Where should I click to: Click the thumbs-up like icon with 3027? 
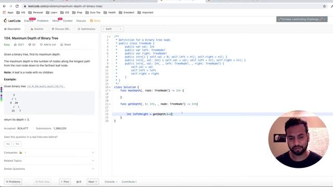coord(15,45)
